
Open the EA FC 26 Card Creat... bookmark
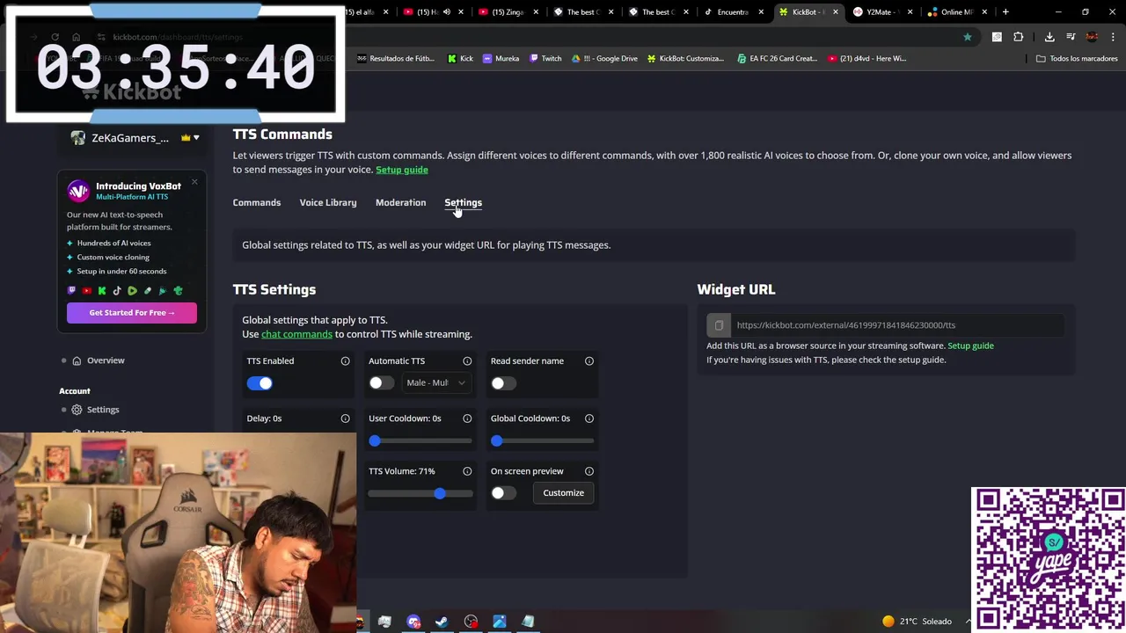778,59
